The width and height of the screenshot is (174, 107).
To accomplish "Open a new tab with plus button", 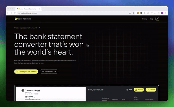I will (44, 9).
